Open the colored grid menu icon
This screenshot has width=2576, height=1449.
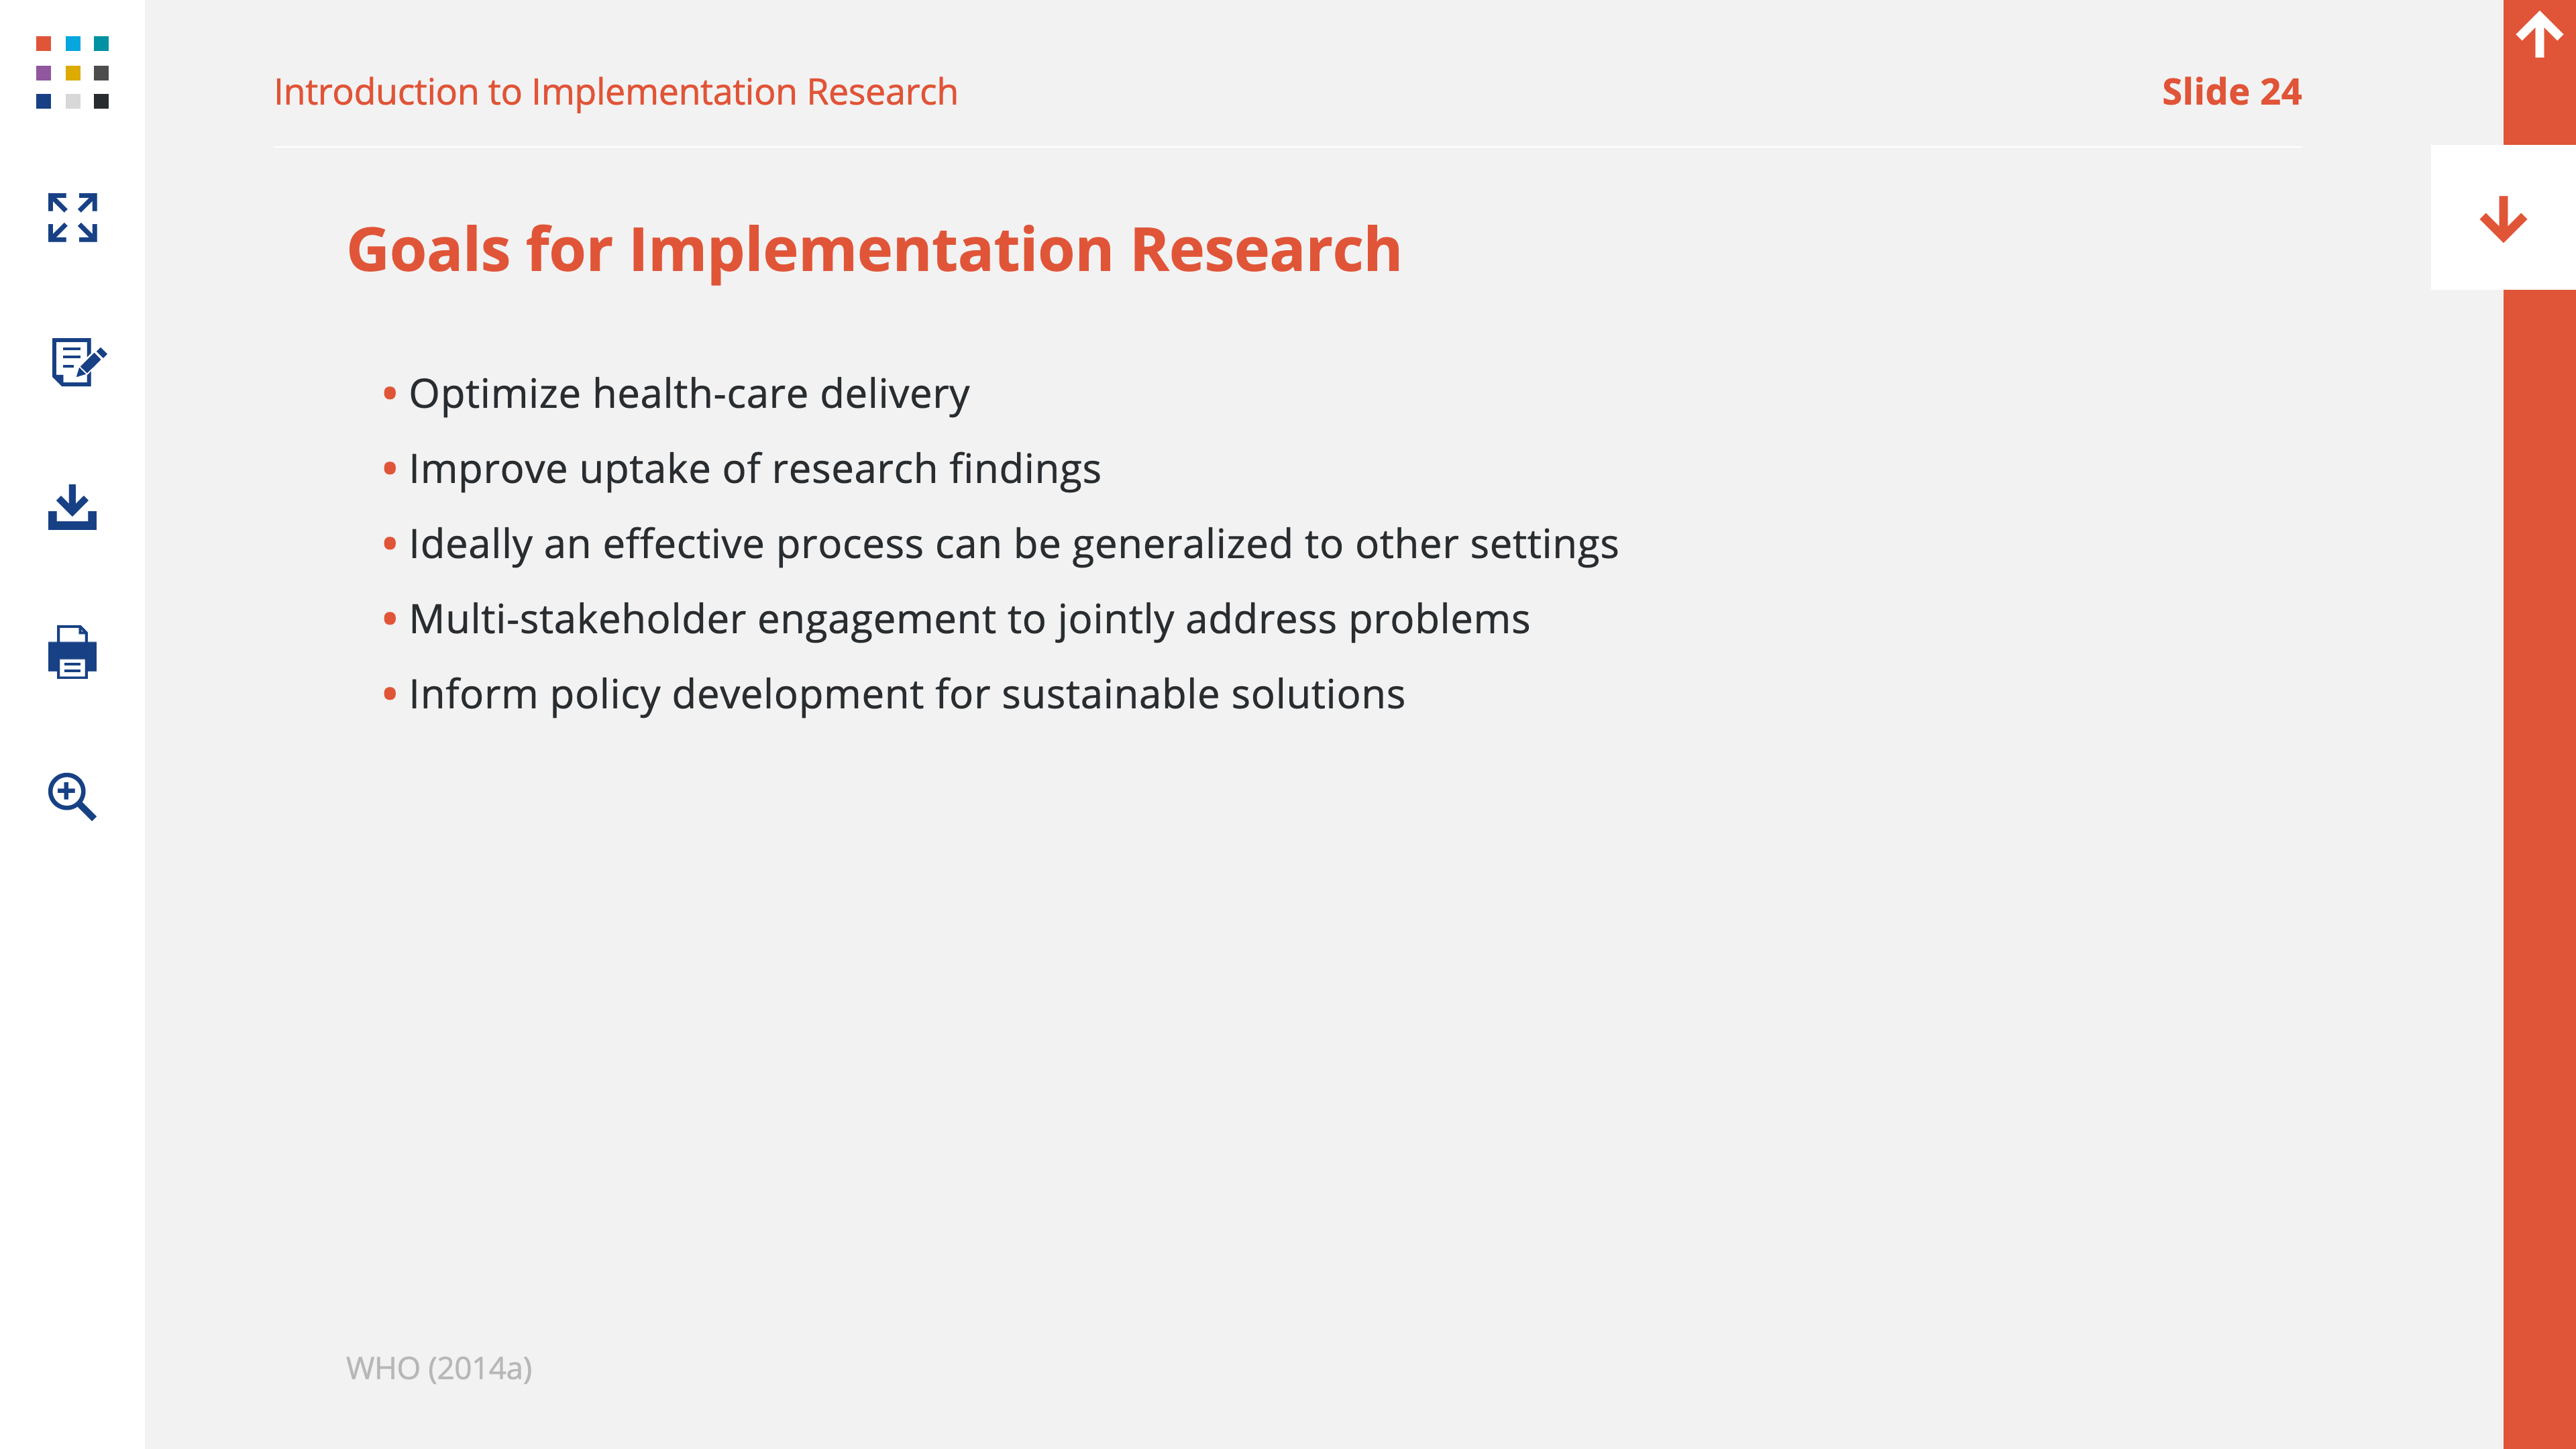(72, 72)
